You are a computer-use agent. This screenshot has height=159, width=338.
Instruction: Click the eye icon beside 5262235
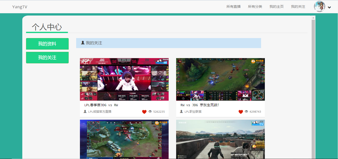pos(150,111)
